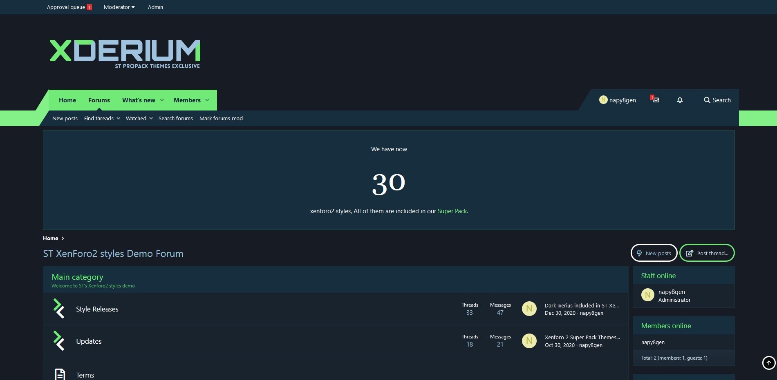Click New posts in sub-navigation
The width and height of the screenshot is (777, 380).
pos(65,118)
